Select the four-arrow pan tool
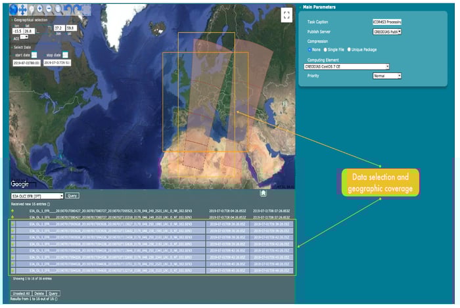This screenshot has height=308, width=460. 22,10
